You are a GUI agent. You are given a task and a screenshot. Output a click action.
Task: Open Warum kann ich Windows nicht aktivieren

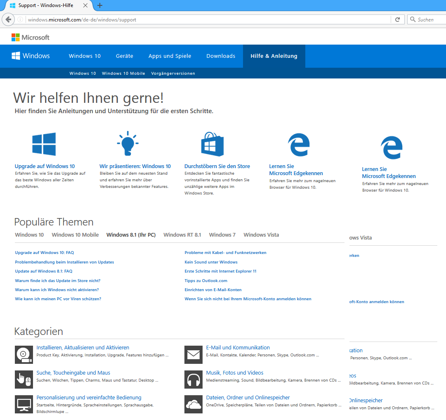57,289
